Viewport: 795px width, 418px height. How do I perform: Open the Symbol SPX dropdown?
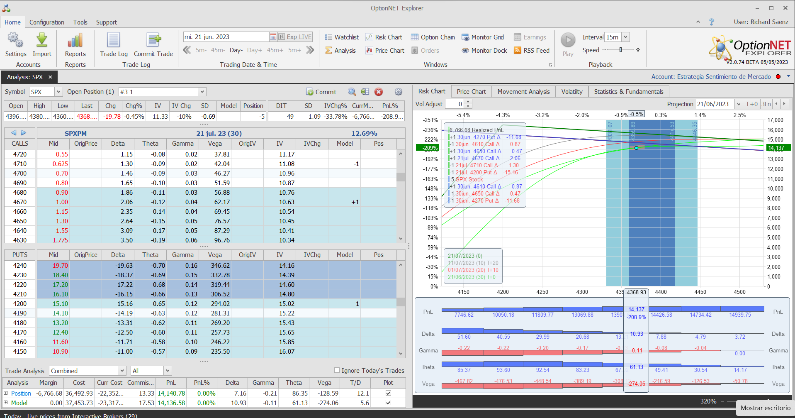coord(58,92)
